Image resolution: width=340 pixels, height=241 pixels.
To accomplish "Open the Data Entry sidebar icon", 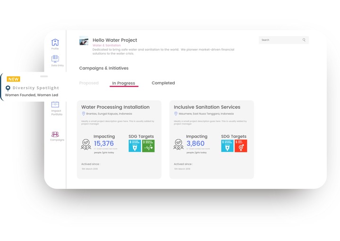I will (55, 59).
